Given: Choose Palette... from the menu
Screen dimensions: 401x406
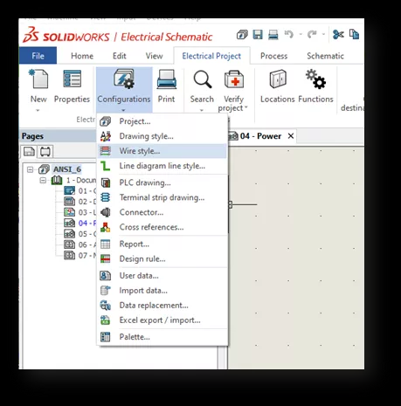Looking at the screenshot, I should (162, 337).
